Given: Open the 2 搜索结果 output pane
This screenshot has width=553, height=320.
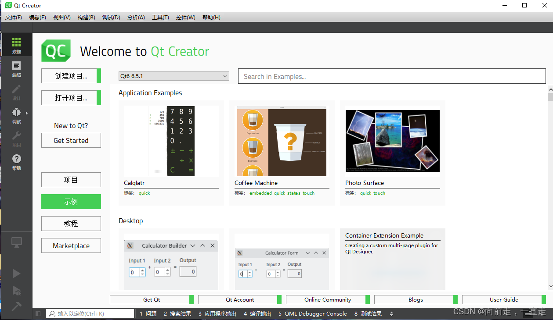Looking at the screenshot, I should (177, 314).
